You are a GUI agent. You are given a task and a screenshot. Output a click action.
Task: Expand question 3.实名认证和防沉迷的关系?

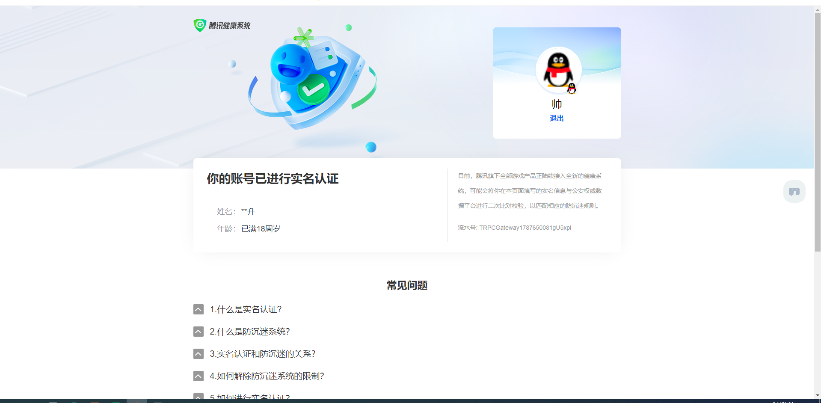[x=199, y=354]
